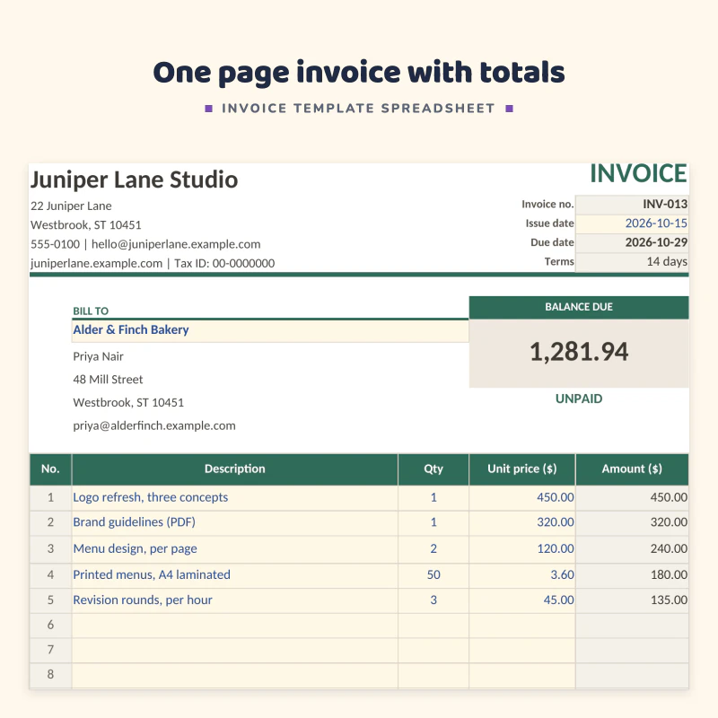
Task: Click the INVOICE TEMPLATE SPREADSHEET subtitle
Action: (358, 109)
